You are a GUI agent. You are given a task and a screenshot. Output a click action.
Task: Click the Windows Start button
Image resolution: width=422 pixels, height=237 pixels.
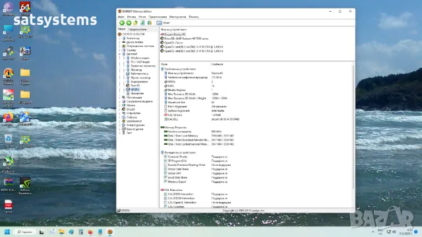7,232
